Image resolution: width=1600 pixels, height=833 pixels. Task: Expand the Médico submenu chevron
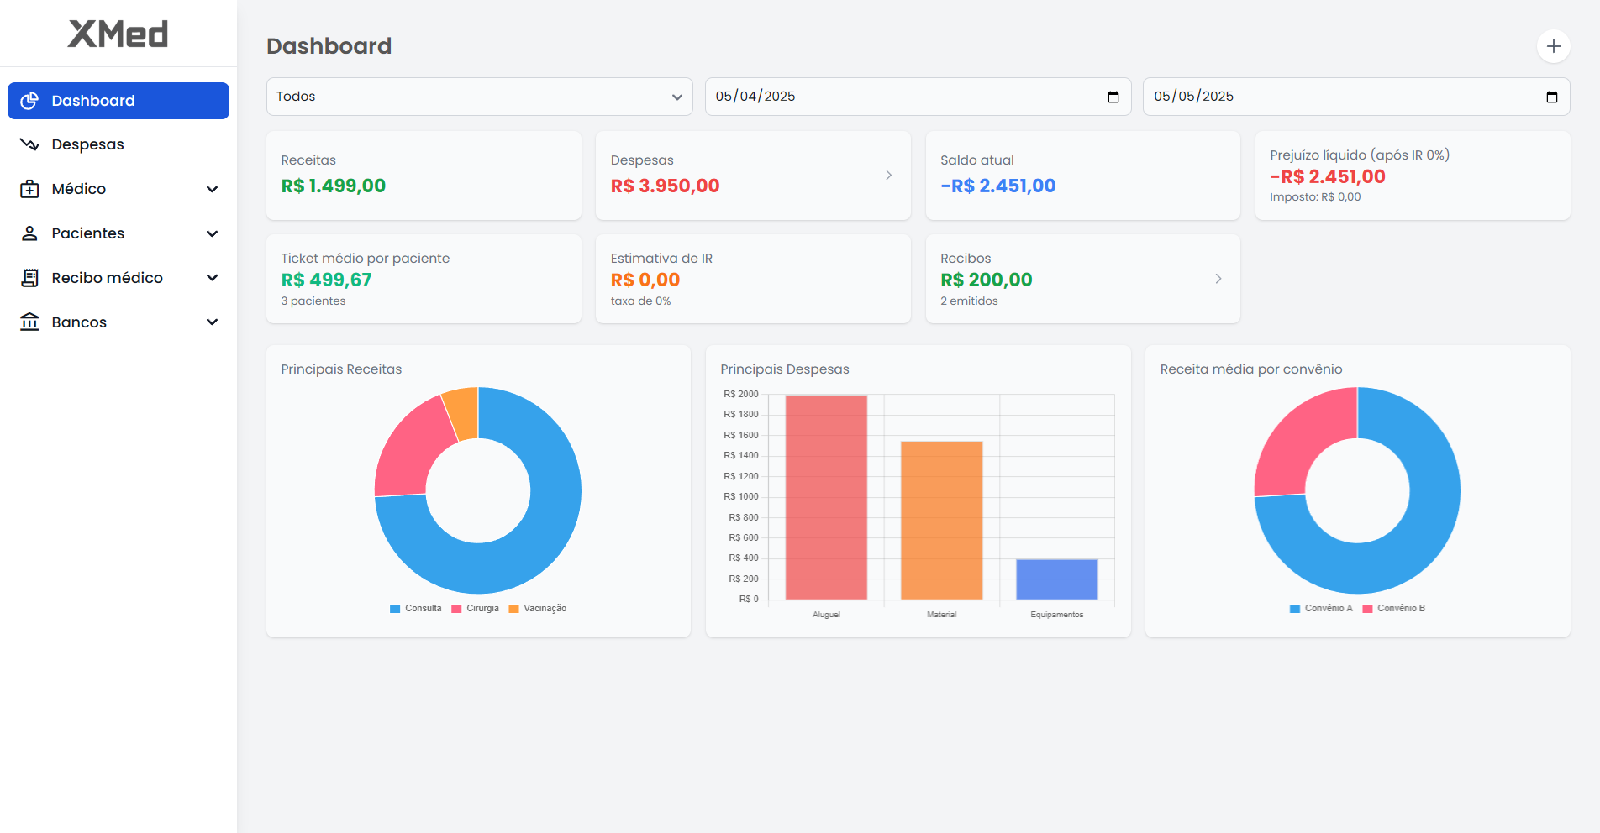(213, 189)
